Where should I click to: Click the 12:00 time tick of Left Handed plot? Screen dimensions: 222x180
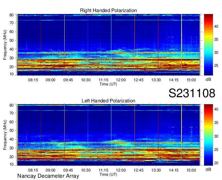pyautogui.click(x=121, y=170)
